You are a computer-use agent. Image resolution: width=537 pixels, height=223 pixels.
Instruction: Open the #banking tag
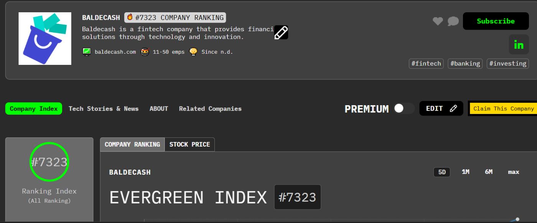[x=465, y=64]
